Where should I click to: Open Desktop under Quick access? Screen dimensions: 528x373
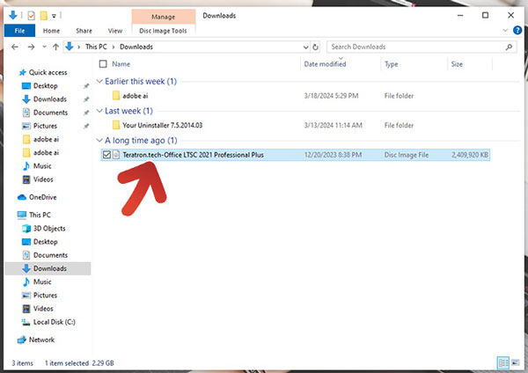pyautogui.click(x=46, y=86)
